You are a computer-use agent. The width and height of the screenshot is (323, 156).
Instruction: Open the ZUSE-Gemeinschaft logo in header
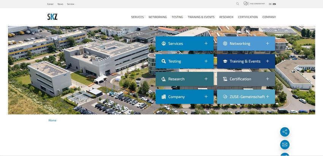click(x=254, y=4)
